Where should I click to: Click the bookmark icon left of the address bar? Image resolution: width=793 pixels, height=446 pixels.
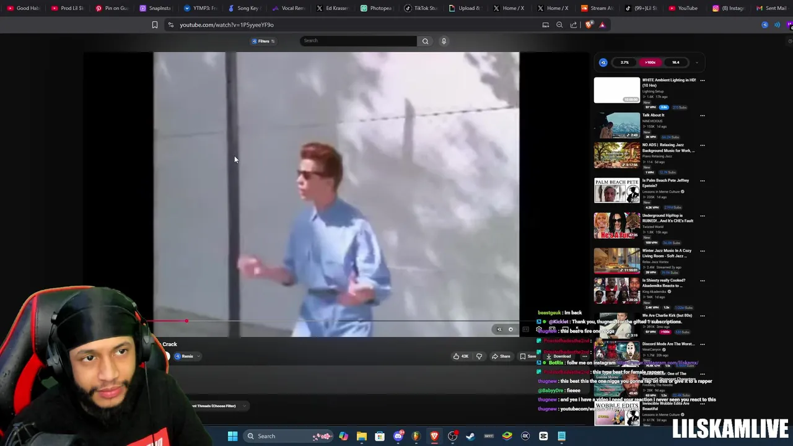(155, 25)
